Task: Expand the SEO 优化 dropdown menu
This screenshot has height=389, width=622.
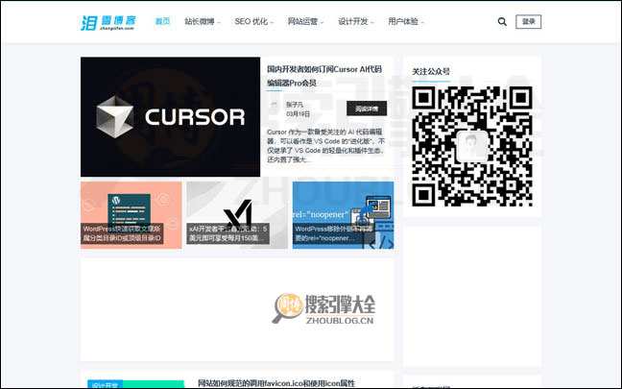Action: pyautogui.click(x=253, y=21)
